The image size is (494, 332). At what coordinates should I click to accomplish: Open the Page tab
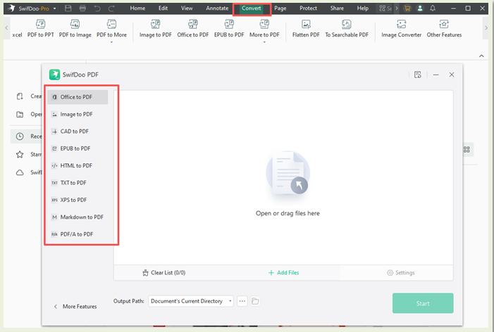click(x=280, y=8)
